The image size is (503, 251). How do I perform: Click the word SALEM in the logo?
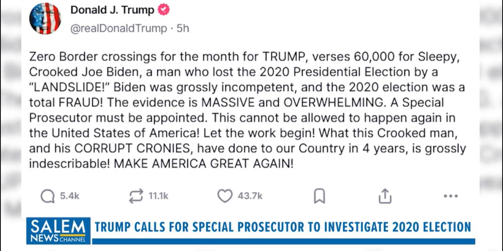(x=58, y=228)
